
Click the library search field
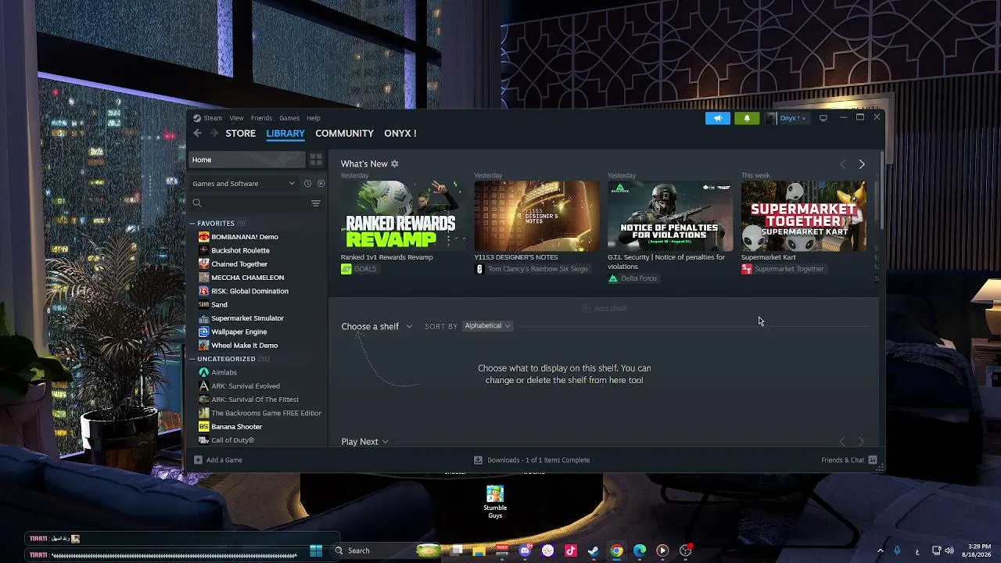tap(250, 203)
